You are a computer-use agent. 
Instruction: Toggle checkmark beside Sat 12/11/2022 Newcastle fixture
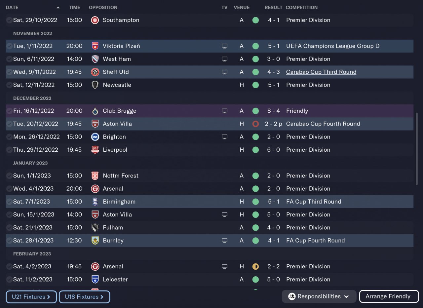click(x=9, y=85)
